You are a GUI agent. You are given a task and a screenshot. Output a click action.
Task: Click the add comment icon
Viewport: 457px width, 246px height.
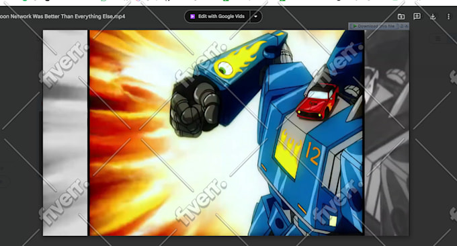[x=417, y=16]
